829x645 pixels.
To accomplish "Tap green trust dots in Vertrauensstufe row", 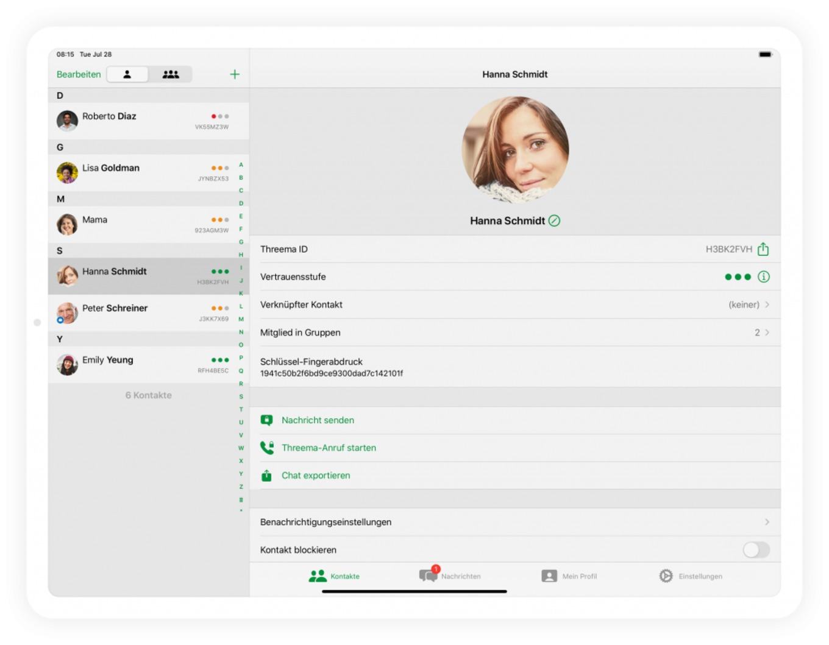I will tap(738, 277).
